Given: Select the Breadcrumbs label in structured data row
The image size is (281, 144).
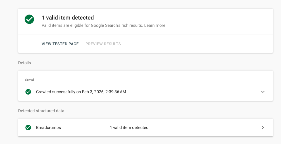Looking at the screenshot, I should (x=48, y=128).
